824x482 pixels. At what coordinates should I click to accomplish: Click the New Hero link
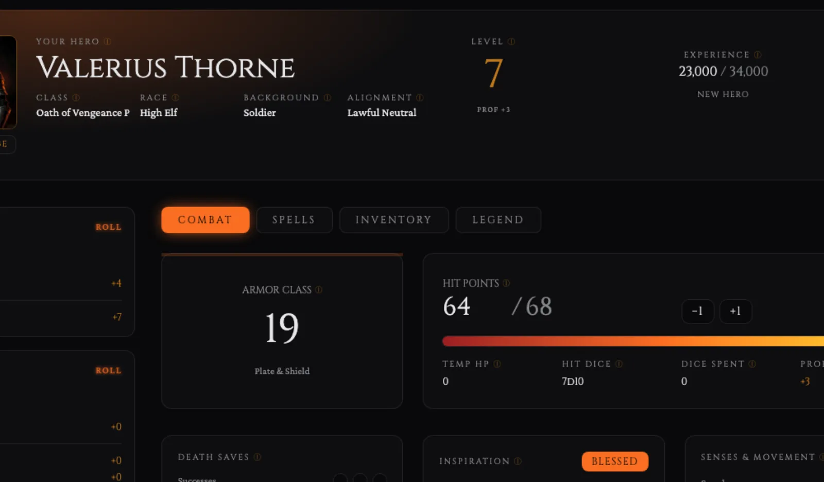[x=723, y=94]
